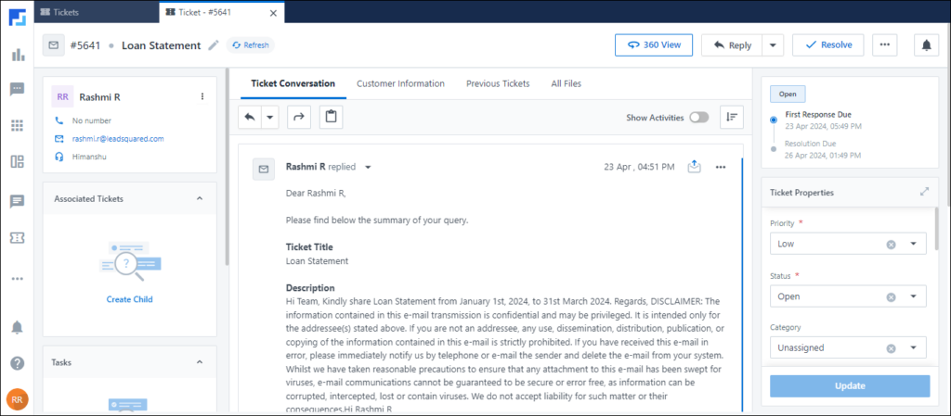Open the chat bubble icon in sidebar
This screenshot has width=951, height=416.
click(x=18, y=90)
